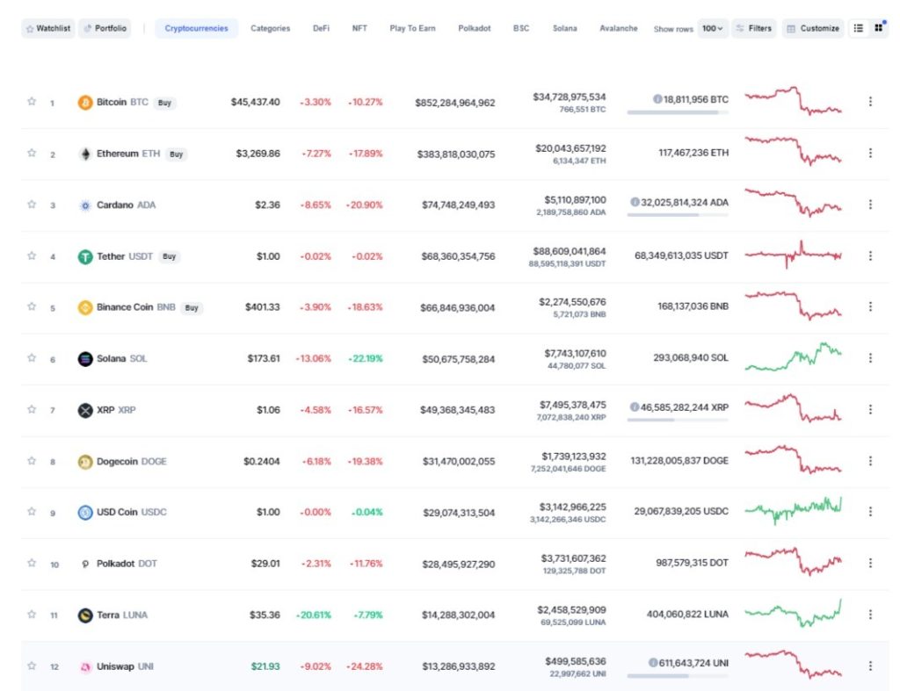Click Cardano circulating supply info icon
This screenshot has height=691, width=900.
(x=635, y=202)
